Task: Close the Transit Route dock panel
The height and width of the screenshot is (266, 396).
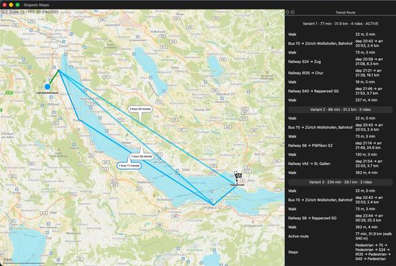Action: coord(288,12)
